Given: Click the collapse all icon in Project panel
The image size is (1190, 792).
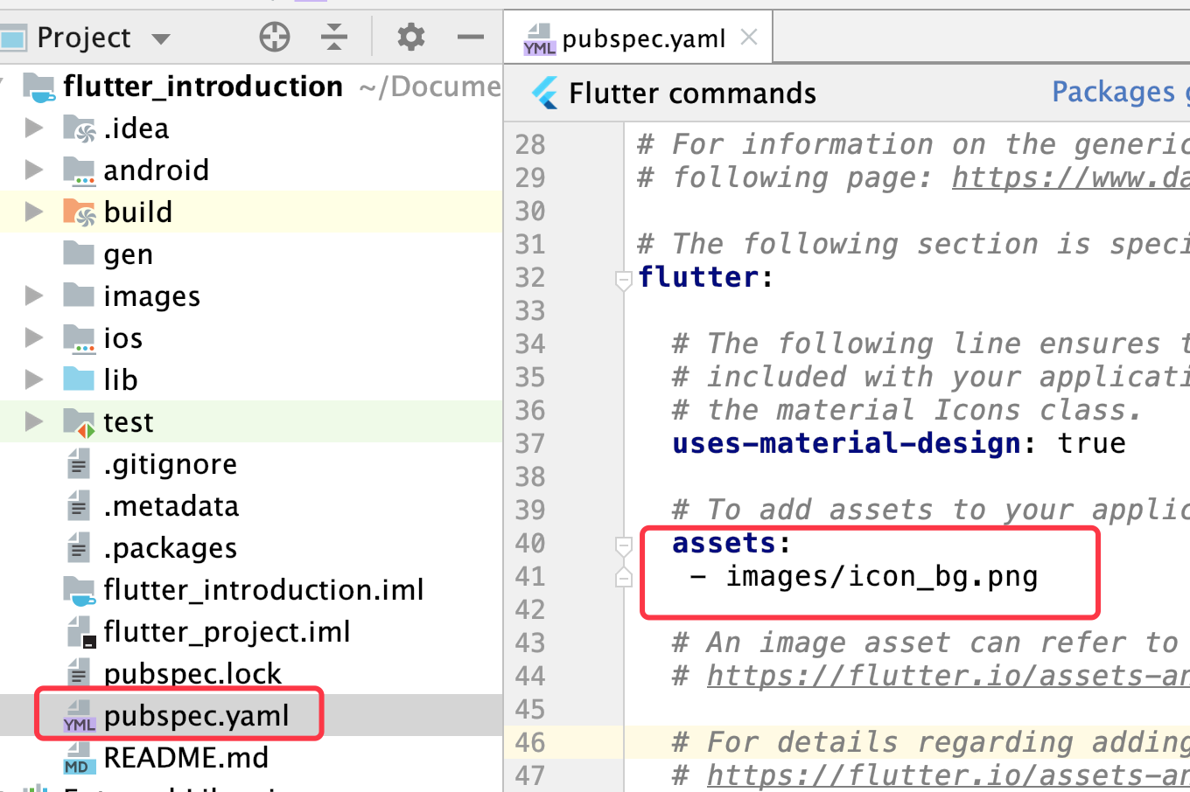Looking at the screenshot, I should 333,37.
